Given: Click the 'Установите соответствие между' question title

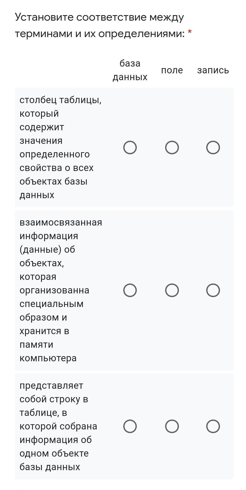Looking at the screenshot, I should tap(99, 17).
